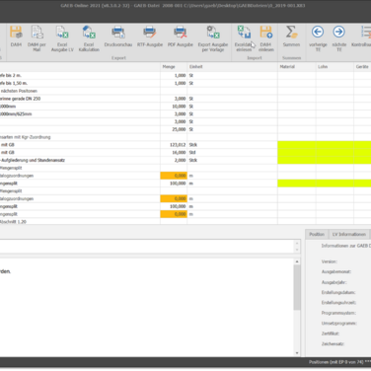Click the 'Programmsystem:' label

click(x=338, y=313)
